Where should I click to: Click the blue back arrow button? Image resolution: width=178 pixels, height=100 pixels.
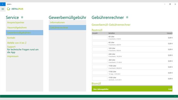(x=3, y=4)
